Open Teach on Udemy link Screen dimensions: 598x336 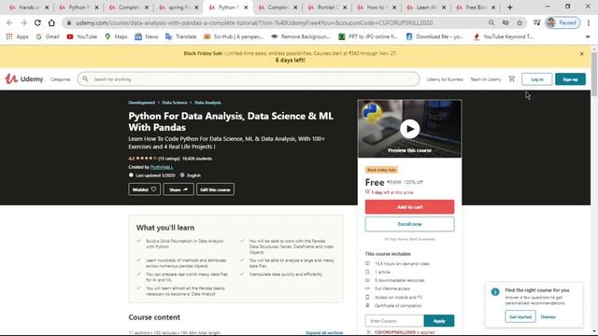[486, 79]
